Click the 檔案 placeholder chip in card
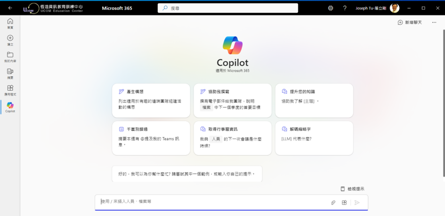This screenshot has width=445, height=216. pyautogui.click(x=206, y=107)
